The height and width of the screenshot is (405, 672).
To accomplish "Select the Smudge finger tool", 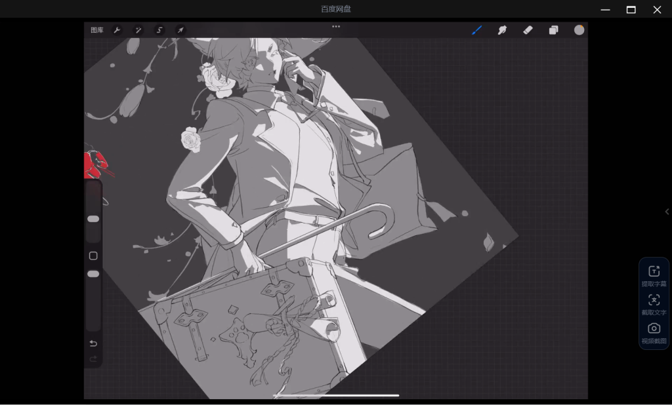I will 503,30.
